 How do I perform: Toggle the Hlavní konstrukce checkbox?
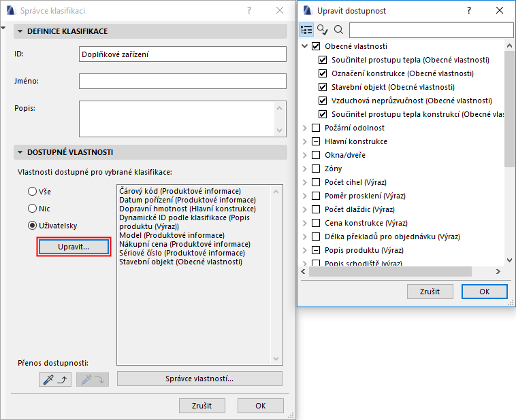click(x=316, y=141)
